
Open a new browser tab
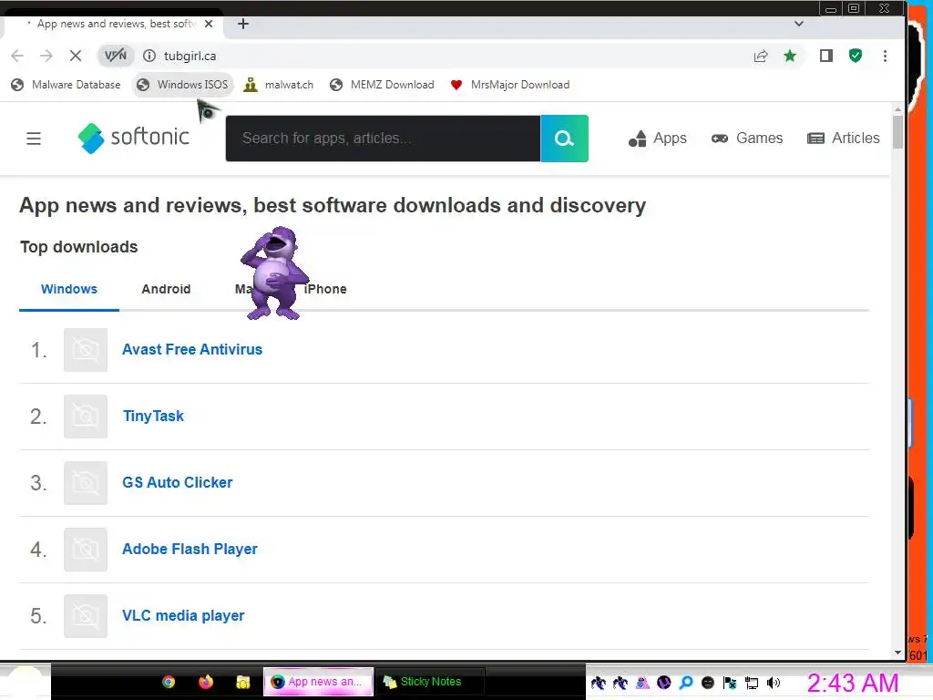(242, 24)
